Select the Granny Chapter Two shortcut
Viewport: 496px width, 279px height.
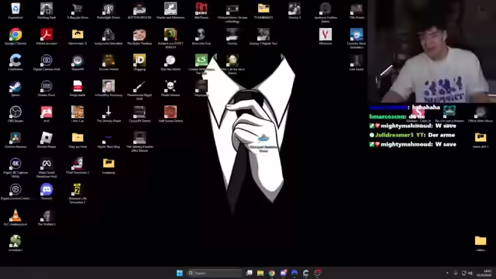(x=263, y=34)
